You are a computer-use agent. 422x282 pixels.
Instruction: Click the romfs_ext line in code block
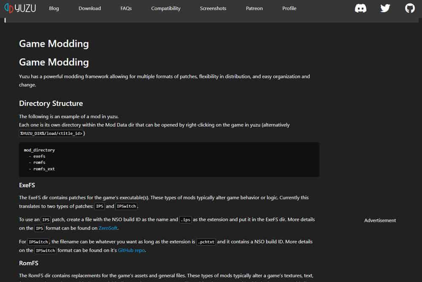click(44, 169)
